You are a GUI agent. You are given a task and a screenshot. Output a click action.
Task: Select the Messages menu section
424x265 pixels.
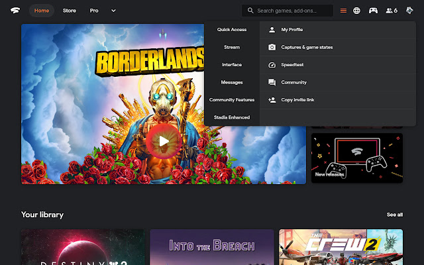click(x=232, y=82)
